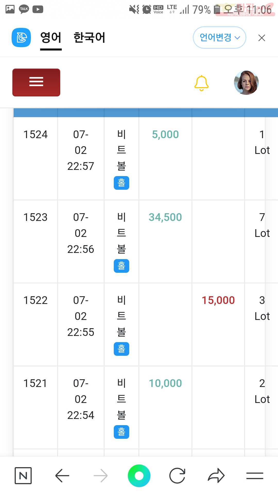Open KakaoTalk notification in the status bar
Image resolution: width=278 pixels, height=495 pixels.
click(x=24, y=9)
